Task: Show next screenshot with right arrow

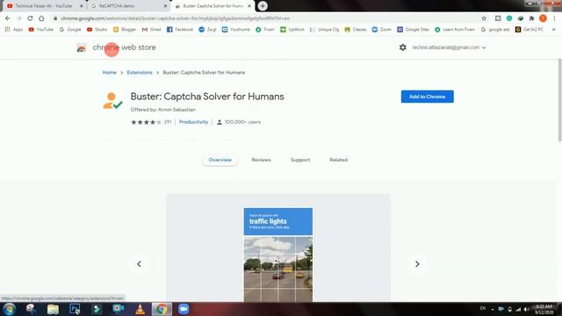Action: click(x=417, y=264)
